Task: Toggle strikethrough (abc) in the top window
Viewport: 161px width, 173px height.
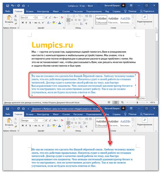Action: [36, 23]
